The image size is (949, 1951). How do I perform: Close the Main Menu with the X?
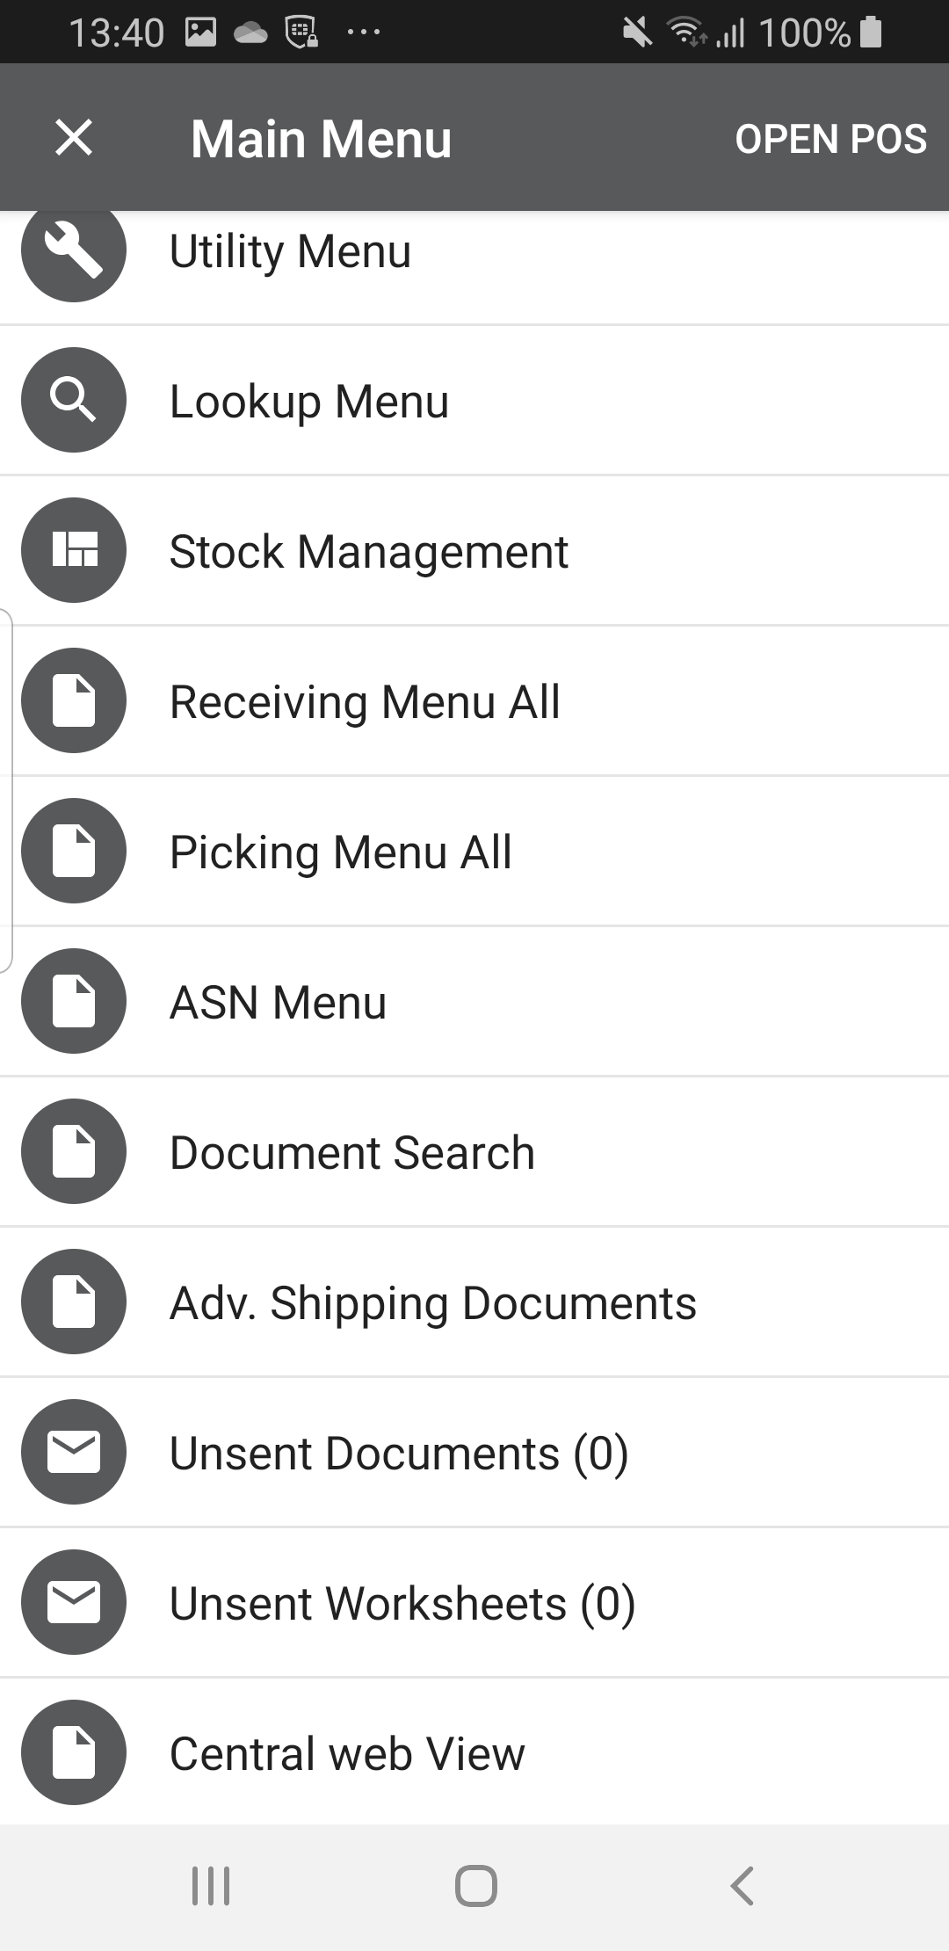click(x=74, y=138)
